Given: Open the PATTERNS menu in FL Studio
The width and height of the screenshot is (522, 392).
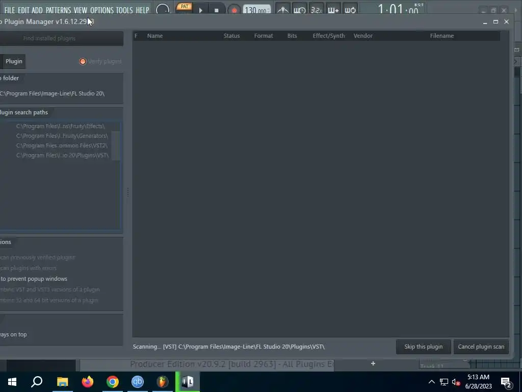Looking at the screenshot, I should click(x=58, y=10).
